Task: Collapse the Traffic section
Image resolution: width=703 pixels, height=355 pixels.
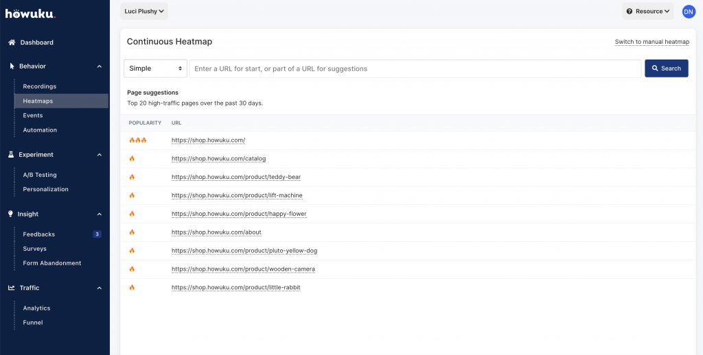Action: (x=99, y=288)
